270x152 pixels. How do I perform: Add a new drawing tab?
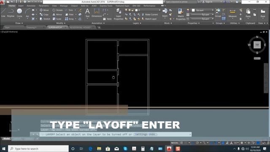[x=99, y=27]
